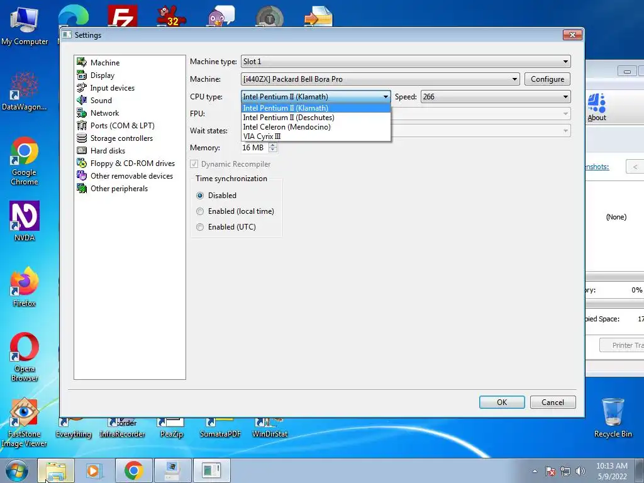The height and width of the screenshot is (483, 644).
Task: Select Disabled time synchronization option
Action: (200, 196)
